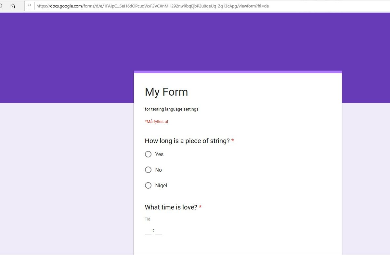Choose the Nigel radio button
The height and width of the screenshot is (255, 390).
pos(148,185)
